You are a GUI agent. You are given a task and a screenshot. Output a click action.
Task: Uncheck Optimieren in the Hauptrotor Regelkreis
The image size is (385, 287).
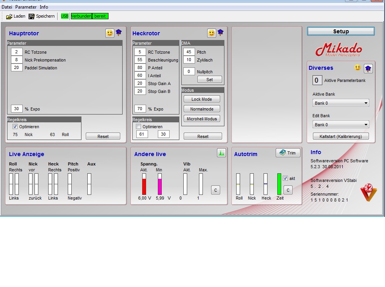(15, 127)
